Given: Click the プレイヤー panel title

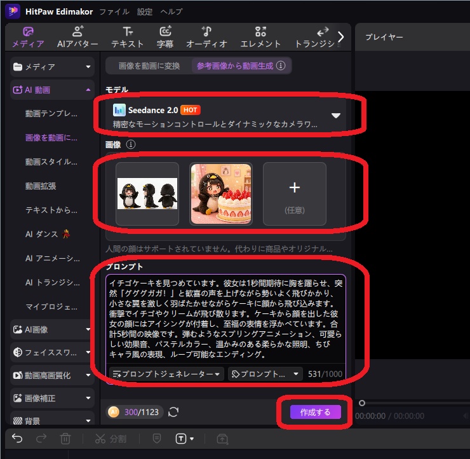Looking at the screenshot, I should [x=384, y=38].
